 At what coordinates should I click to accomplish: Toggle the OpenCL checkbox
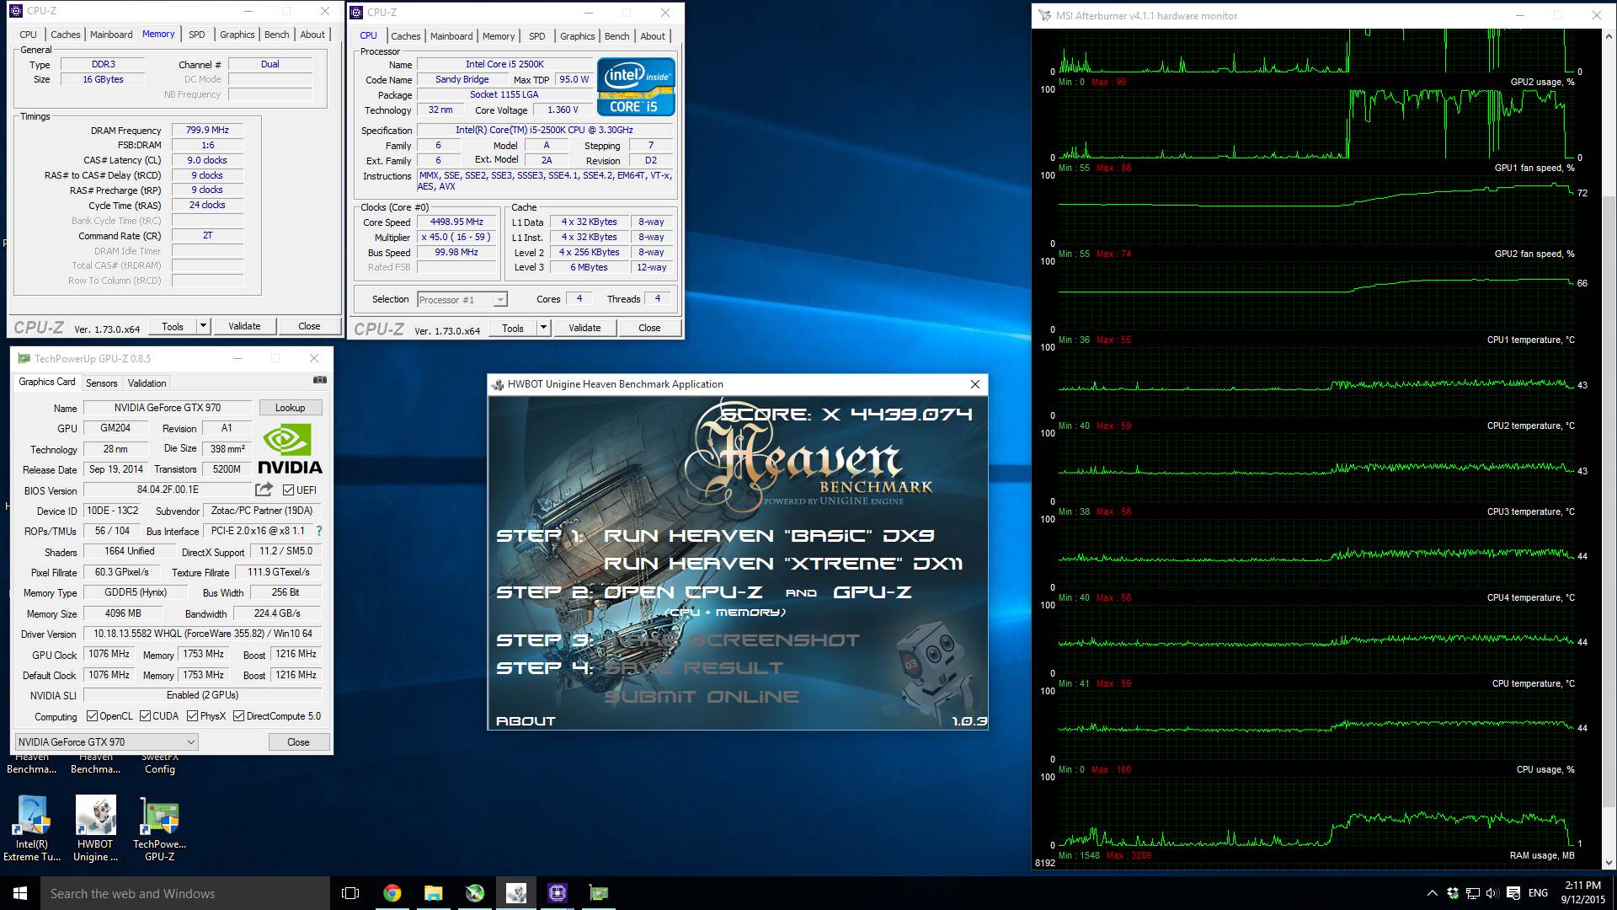coord(93,716)
